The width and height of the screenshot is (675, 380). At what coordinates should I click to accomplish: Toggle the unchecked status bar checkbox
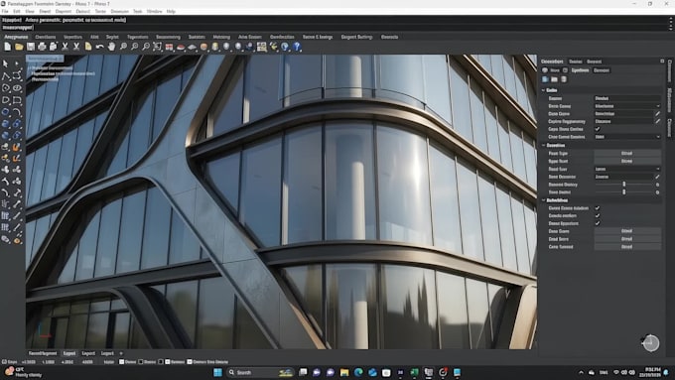pos(140,362)
